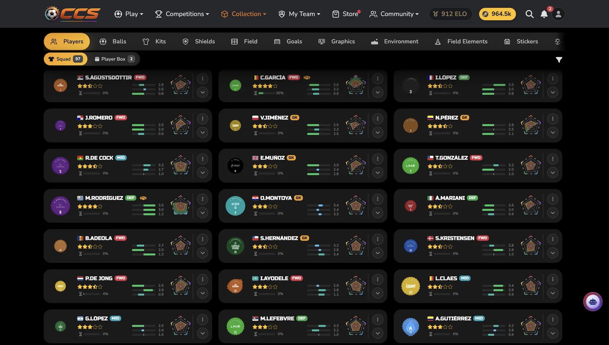This screenshot has height=345, width=609.
Task: Expand the V.Jiménez player card
Action: pyautogui.click(x=378, y=132)
